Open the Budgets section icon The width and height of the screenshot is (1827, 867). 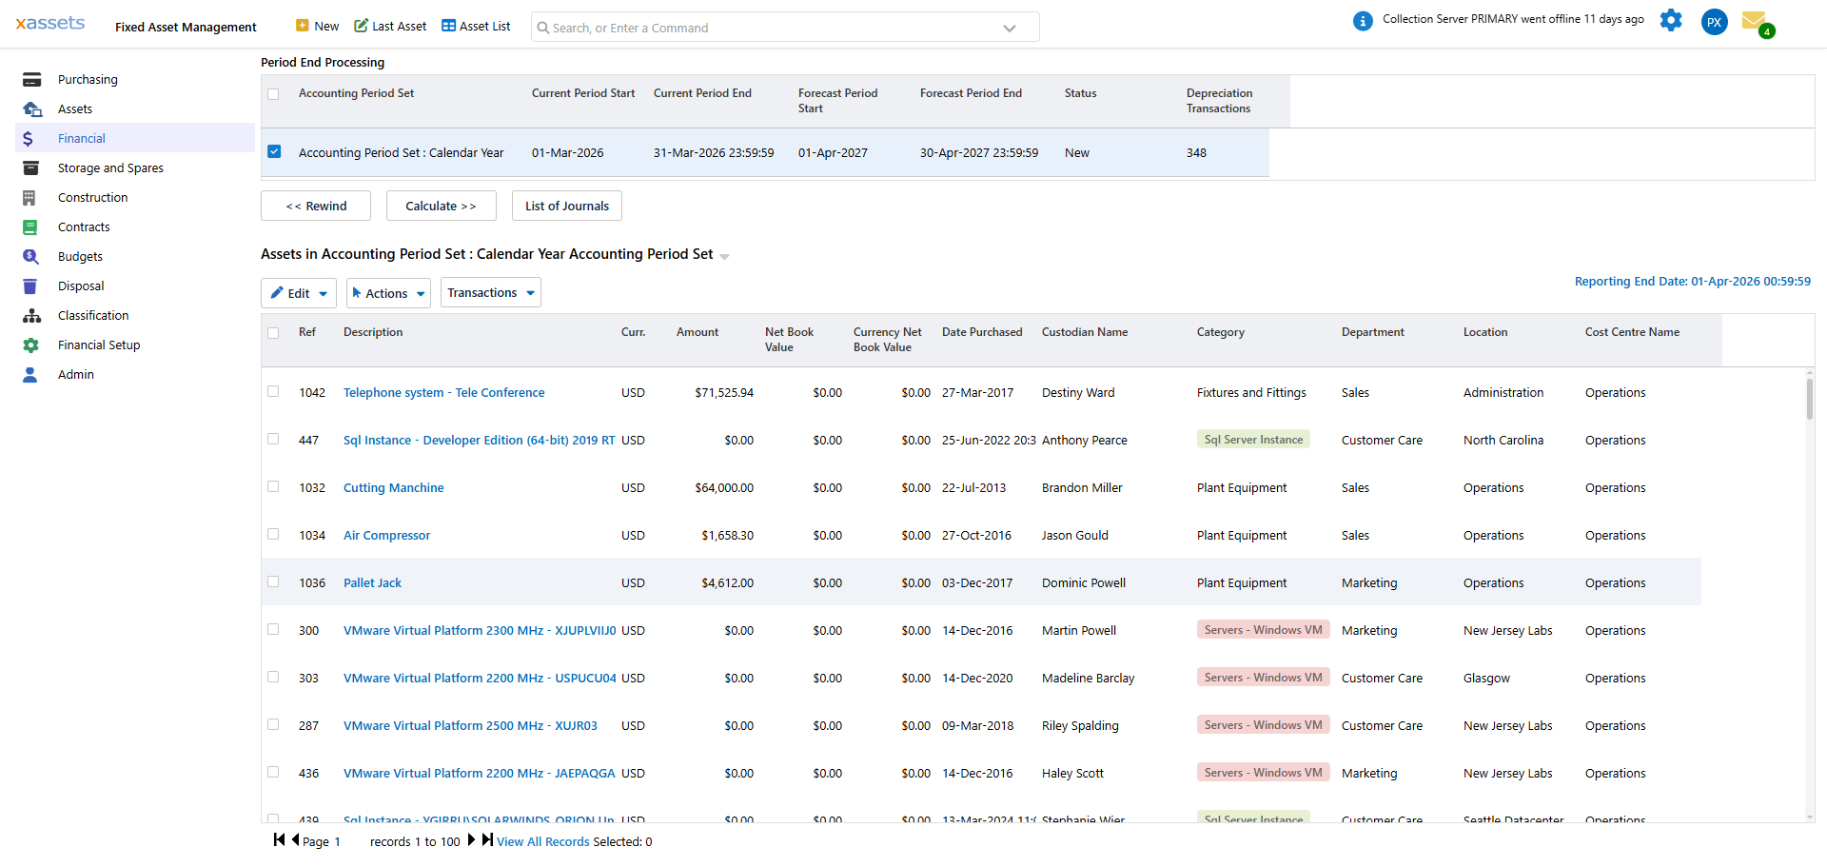pyautogui.click(x=31, y=256)
